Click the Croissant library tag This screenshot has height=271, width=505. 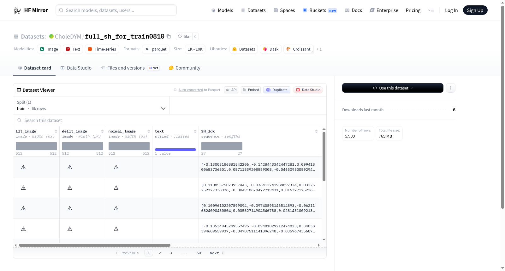point(299,49)
